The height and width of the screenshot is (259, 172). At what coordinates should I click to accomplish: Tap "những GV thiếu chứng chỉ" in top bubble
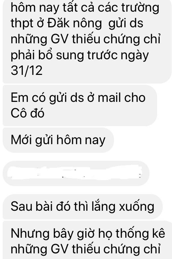pos(86,39)
